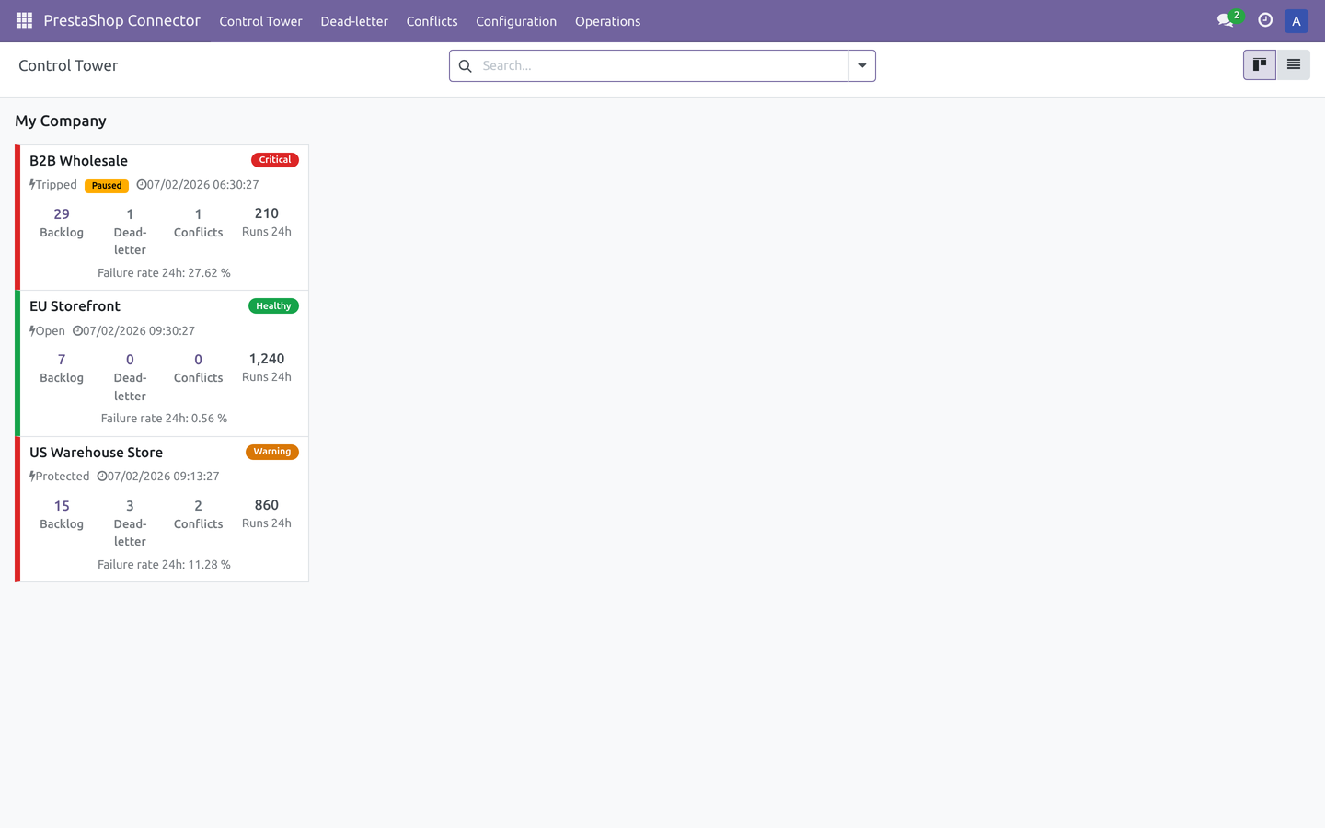Viewport: 1325px width, 828px height.
Task: Open the B2B Wholesale card
Action: pos(162,217)
